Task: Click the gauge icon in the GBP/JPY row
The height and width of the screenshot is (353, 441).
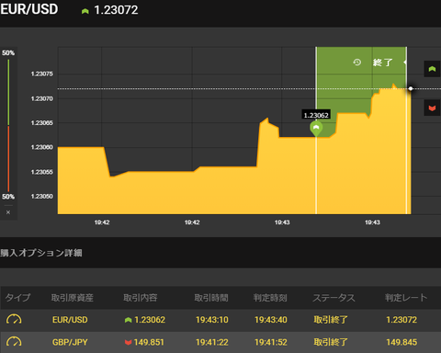Action: click(x=14, y=342)
